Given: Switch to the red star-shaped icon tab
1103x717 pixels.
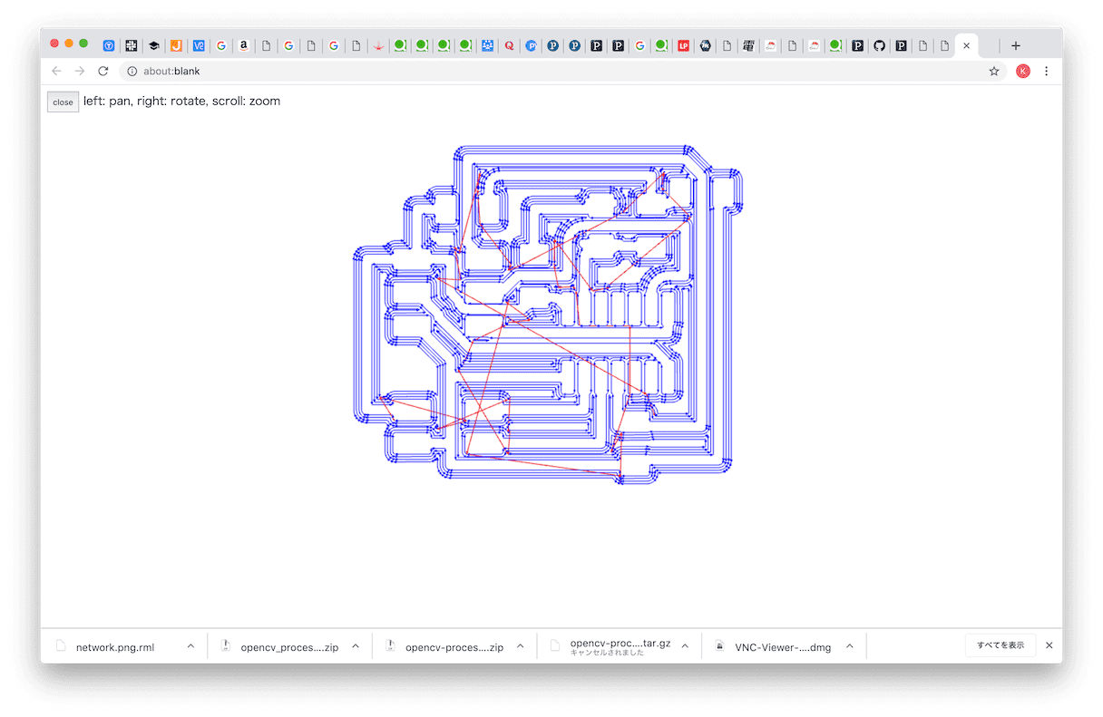Looking at the screenshot, I should point(378,45).
